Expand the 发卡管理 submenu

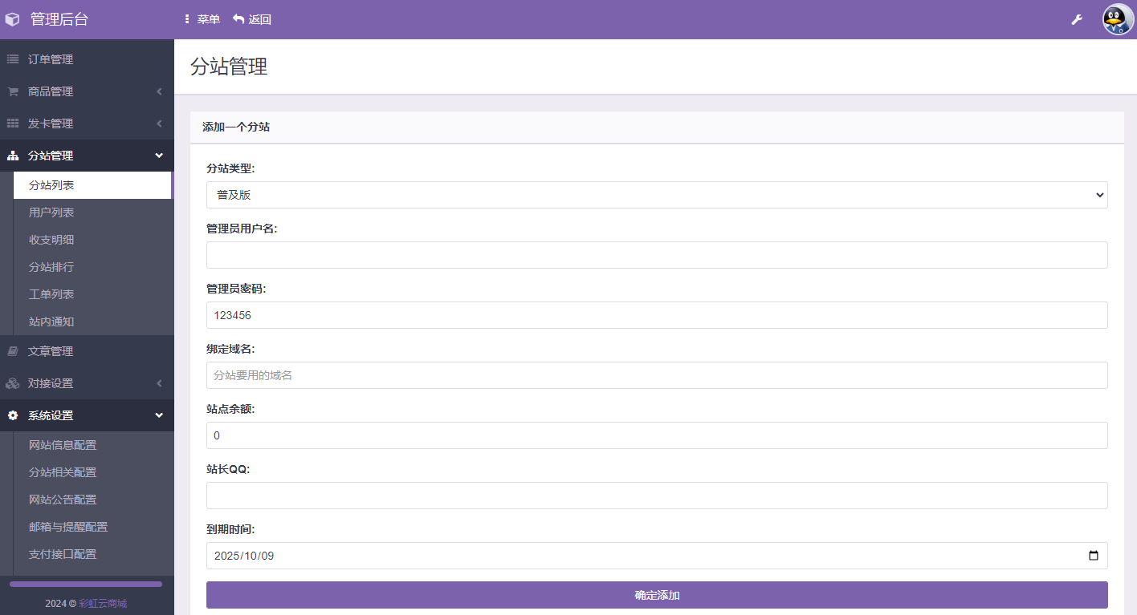87,123
